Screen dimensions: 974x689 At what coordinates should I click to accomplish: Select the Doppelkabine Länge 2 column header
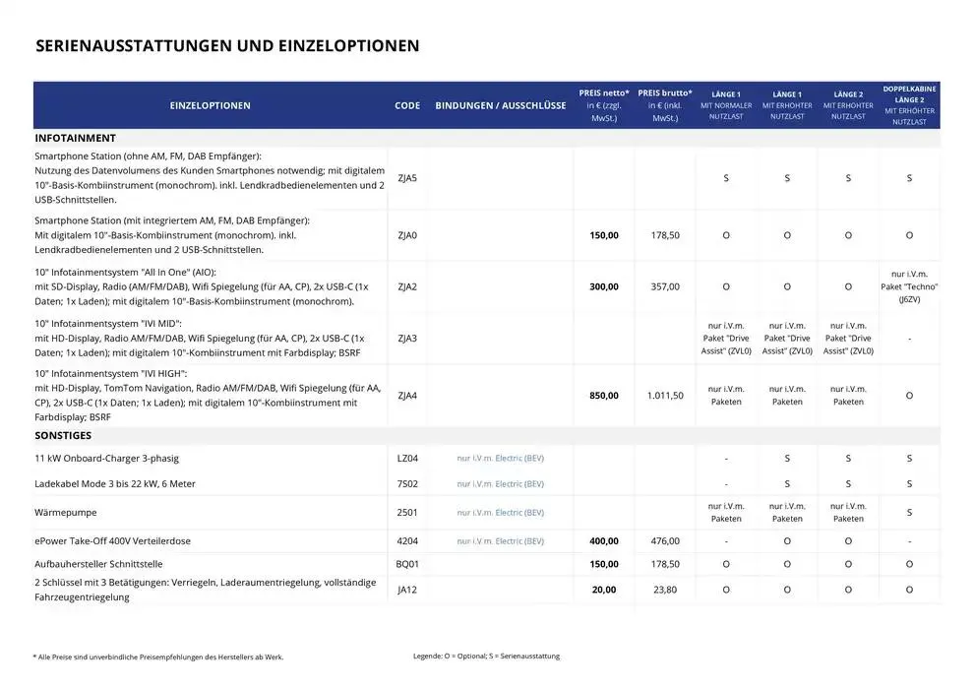[909, 104]
